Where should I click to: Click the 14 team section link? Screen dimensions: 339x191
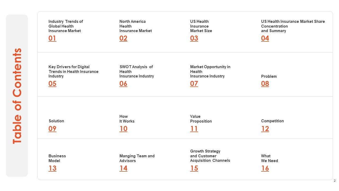pos(123,168)
